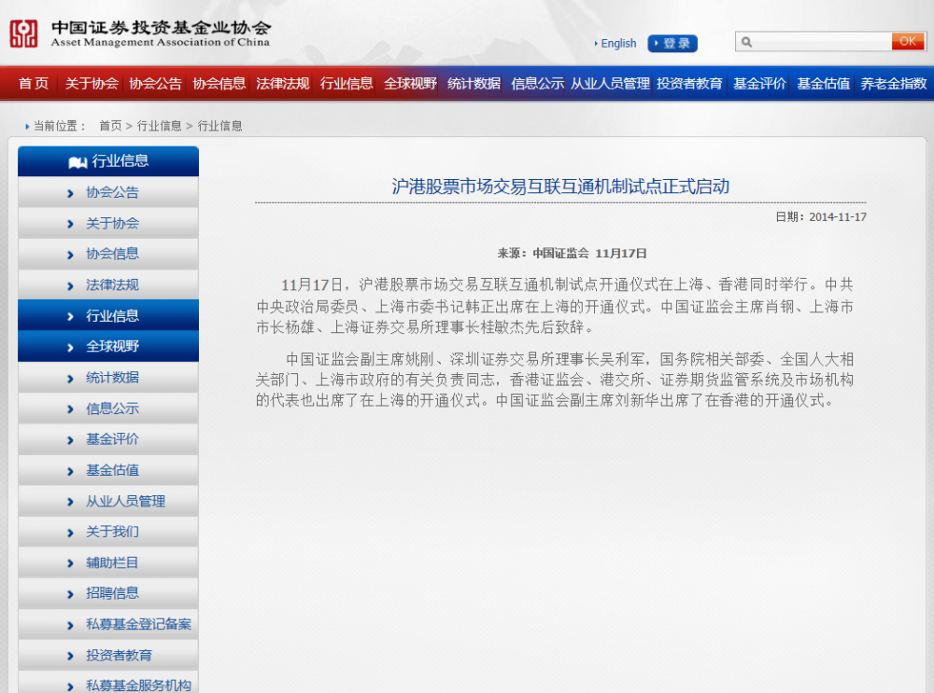
Task: Click last 行业信息 breadcrumb link
Action: point(219,126)
